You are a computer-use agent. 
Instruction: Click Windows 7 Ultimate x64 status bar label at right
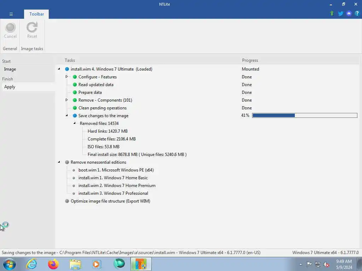[325, 253]
